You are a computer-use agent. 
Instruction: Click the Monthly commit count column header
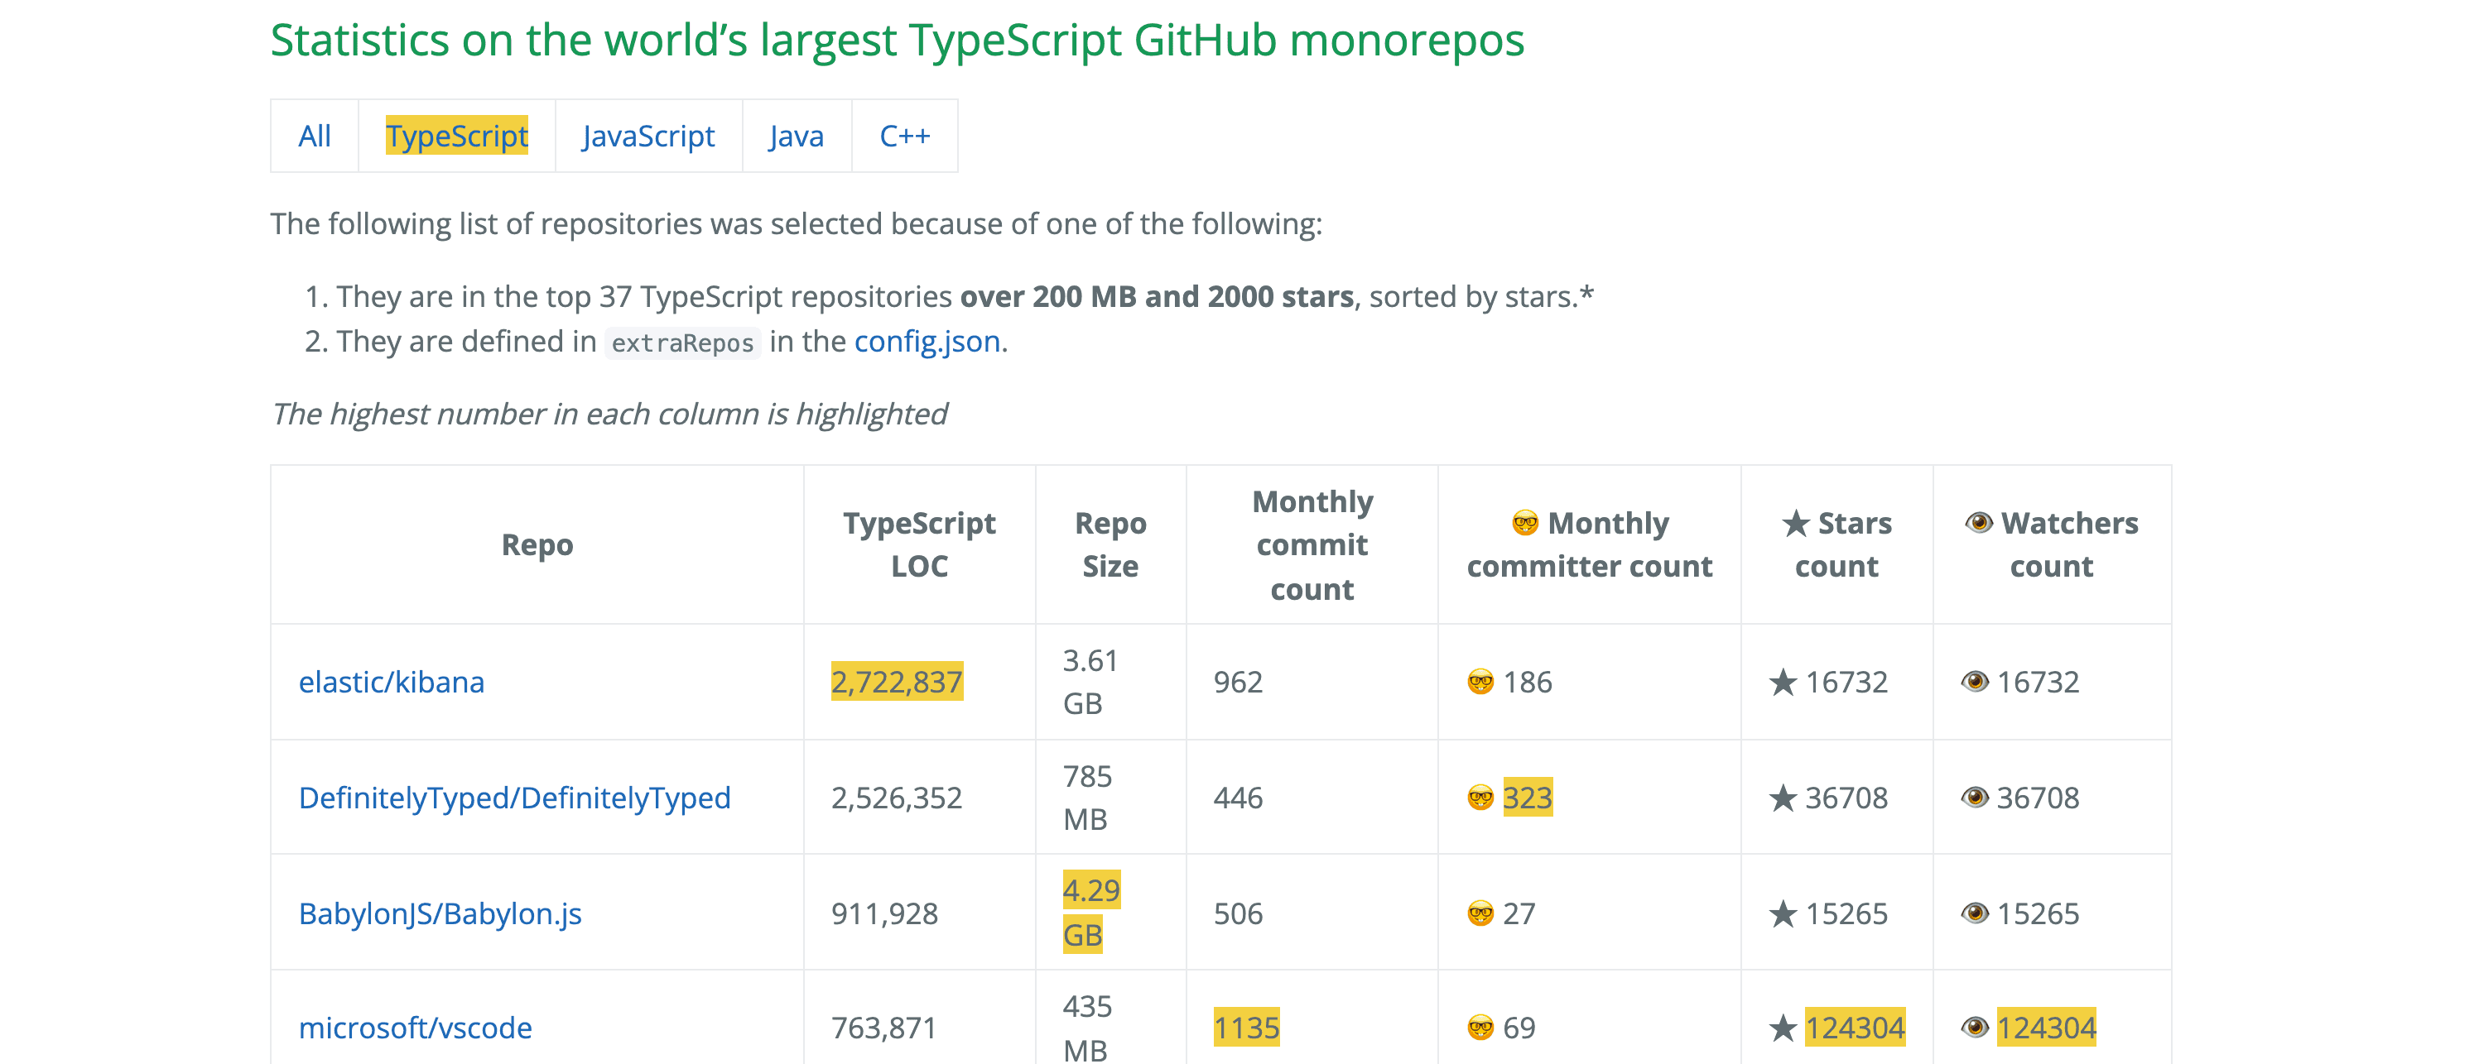click(1312, 544)
